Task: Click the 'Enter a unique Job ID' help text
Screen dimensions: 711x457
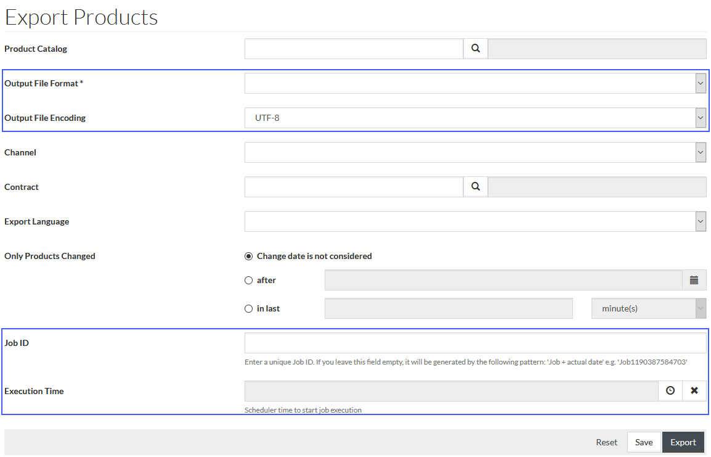Action: [x=466, y=361]
